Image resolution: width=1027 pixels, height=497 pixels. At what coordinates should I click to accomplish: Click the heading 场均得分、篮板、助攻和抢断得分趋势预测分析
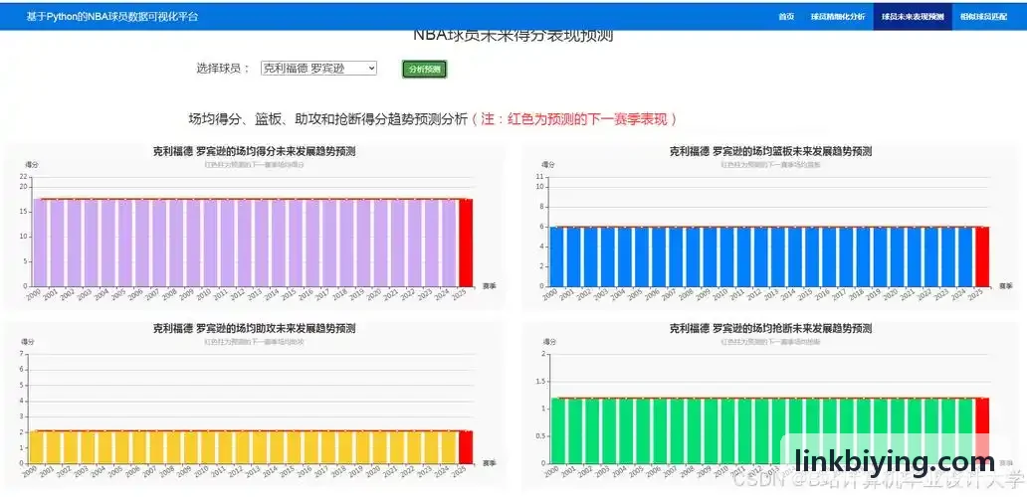point(328,119)
